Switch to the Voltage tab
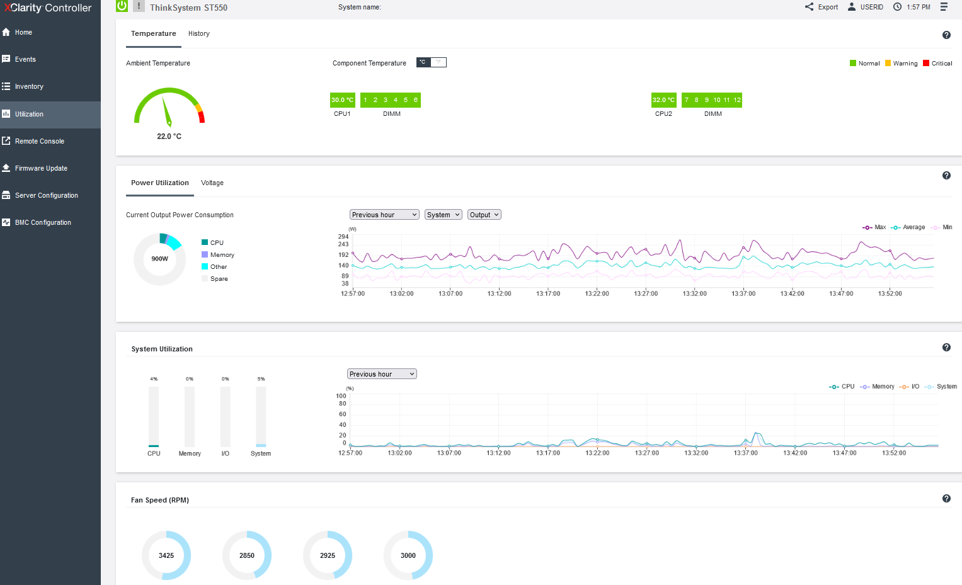 tap(212, 183)
